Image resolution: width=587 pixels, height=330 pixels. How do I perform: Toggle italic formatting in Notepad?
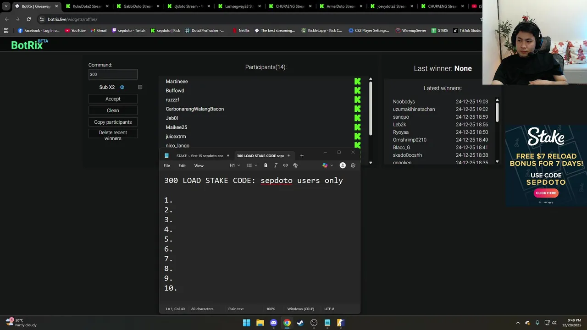coord(276,165)
